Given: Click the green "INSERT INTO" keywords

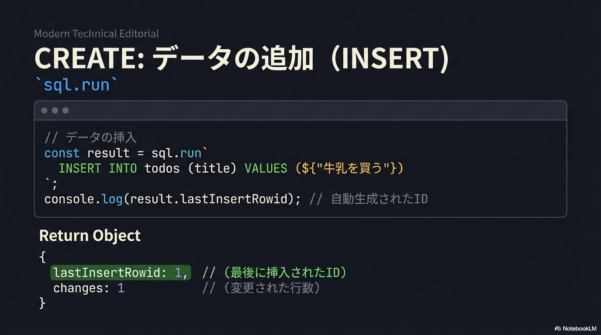Looking at the screenshot, I should coord(97,168).
